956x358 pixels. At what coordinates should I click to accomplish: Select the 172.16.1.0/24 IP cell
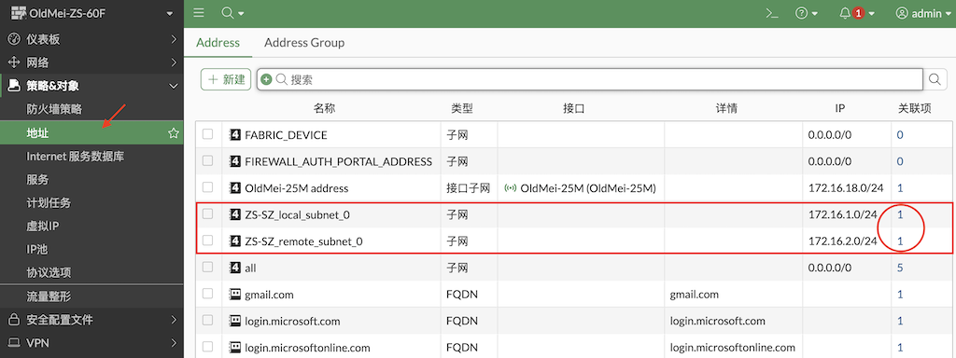[x=847, y=215]
